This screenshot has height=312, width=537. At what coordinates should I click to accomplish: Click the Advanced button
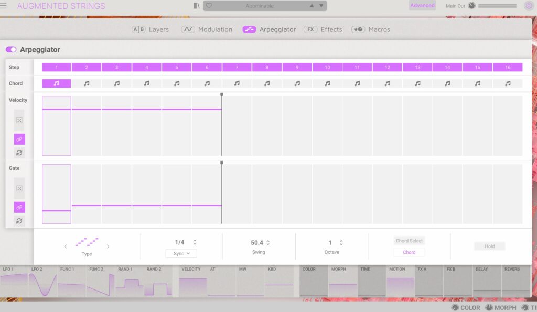pos(422,6)
